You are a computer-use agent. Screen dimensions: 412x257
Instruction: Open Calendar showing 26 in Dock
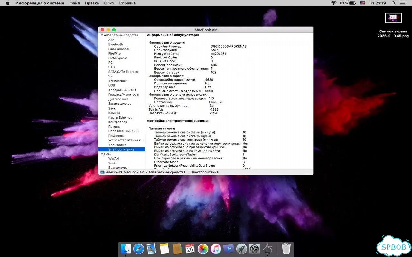[x=190, y=249]
